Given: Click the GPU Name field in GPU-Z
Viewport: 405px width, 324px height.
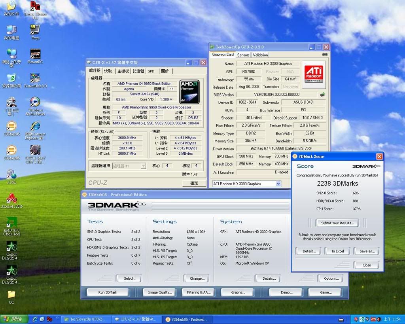Looking at the screenshot, I should 268,64.
